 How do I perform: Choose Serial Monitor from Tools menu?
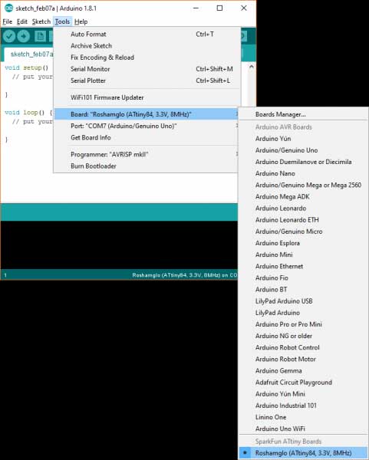(x=147, y=69)
